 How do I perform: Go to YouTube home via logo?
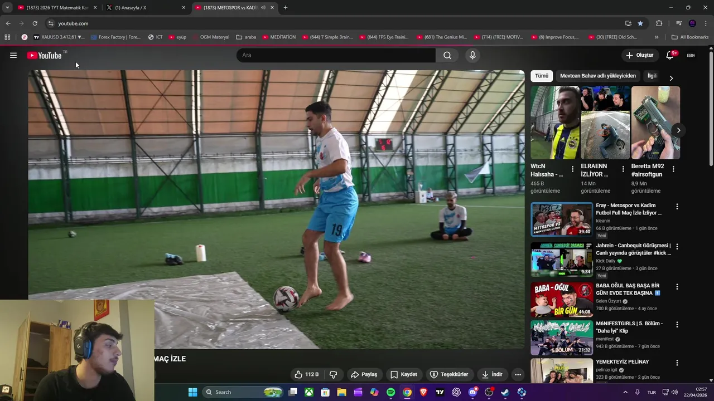[44, 55]
